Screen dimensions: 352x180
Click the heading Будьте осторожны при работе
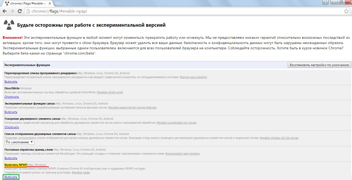coord(91,25)
